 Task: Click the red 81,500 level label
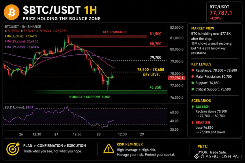[x=155, y=34]
